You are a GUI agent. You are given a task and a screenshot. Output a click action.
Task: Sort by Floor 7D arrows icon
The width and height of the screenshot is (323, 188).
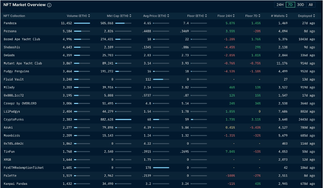click(x=259, y=16)
